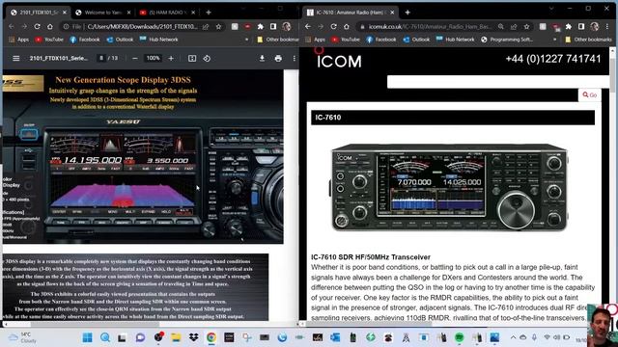Share the PDF page from left address bar
This screenshot has width=618, height=347.
pyautogui.click(x=206, y=26)
